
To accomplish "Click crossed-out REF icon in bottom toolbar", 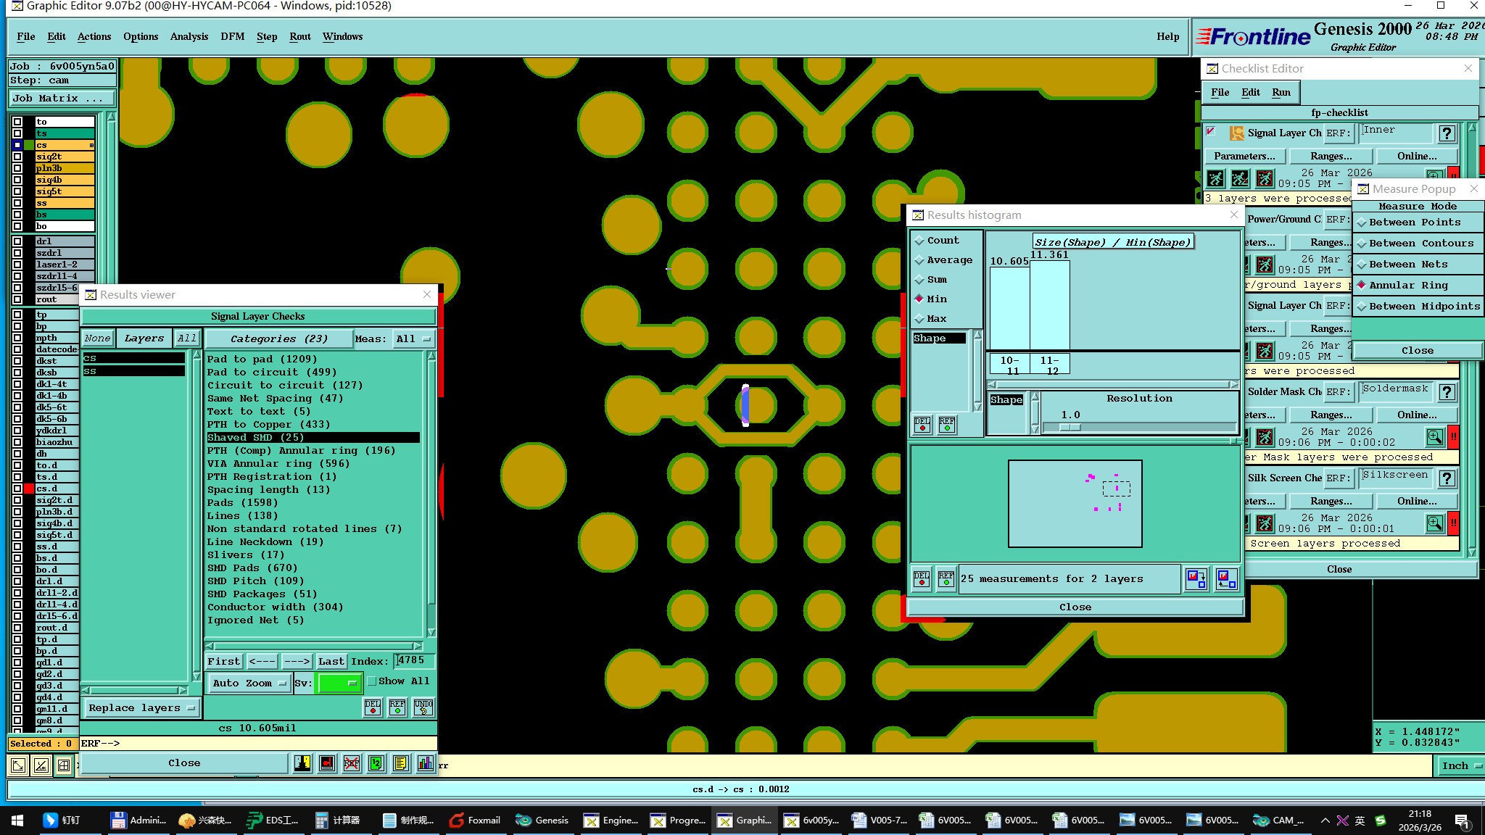I will coord(352,763).
